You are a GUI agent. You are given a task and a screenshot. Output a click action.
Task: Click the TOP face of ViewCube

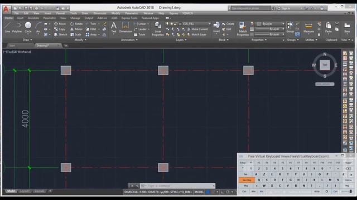(325, 65)
